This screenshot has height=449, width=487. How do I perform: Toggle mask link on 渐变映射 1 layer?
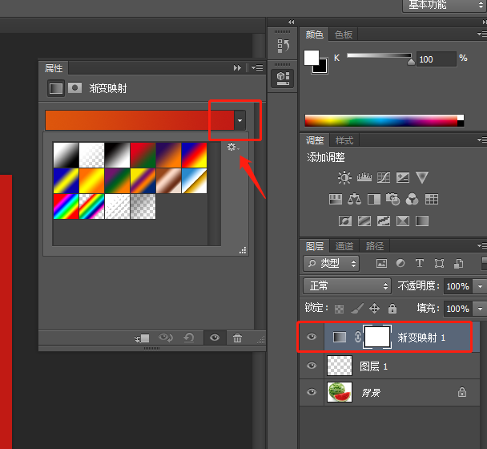pos(358,337)
